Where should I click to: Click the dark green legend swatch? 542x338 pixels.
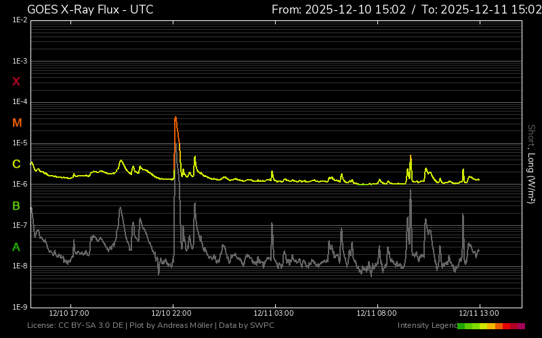click(x=461, y=326)
